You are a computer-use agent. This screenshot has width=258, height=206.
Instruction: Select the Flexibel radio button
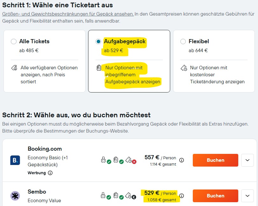pyautogui.click(x=183, y=41)
